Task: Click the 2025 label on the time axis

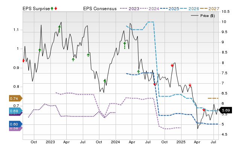Action: 181,142
